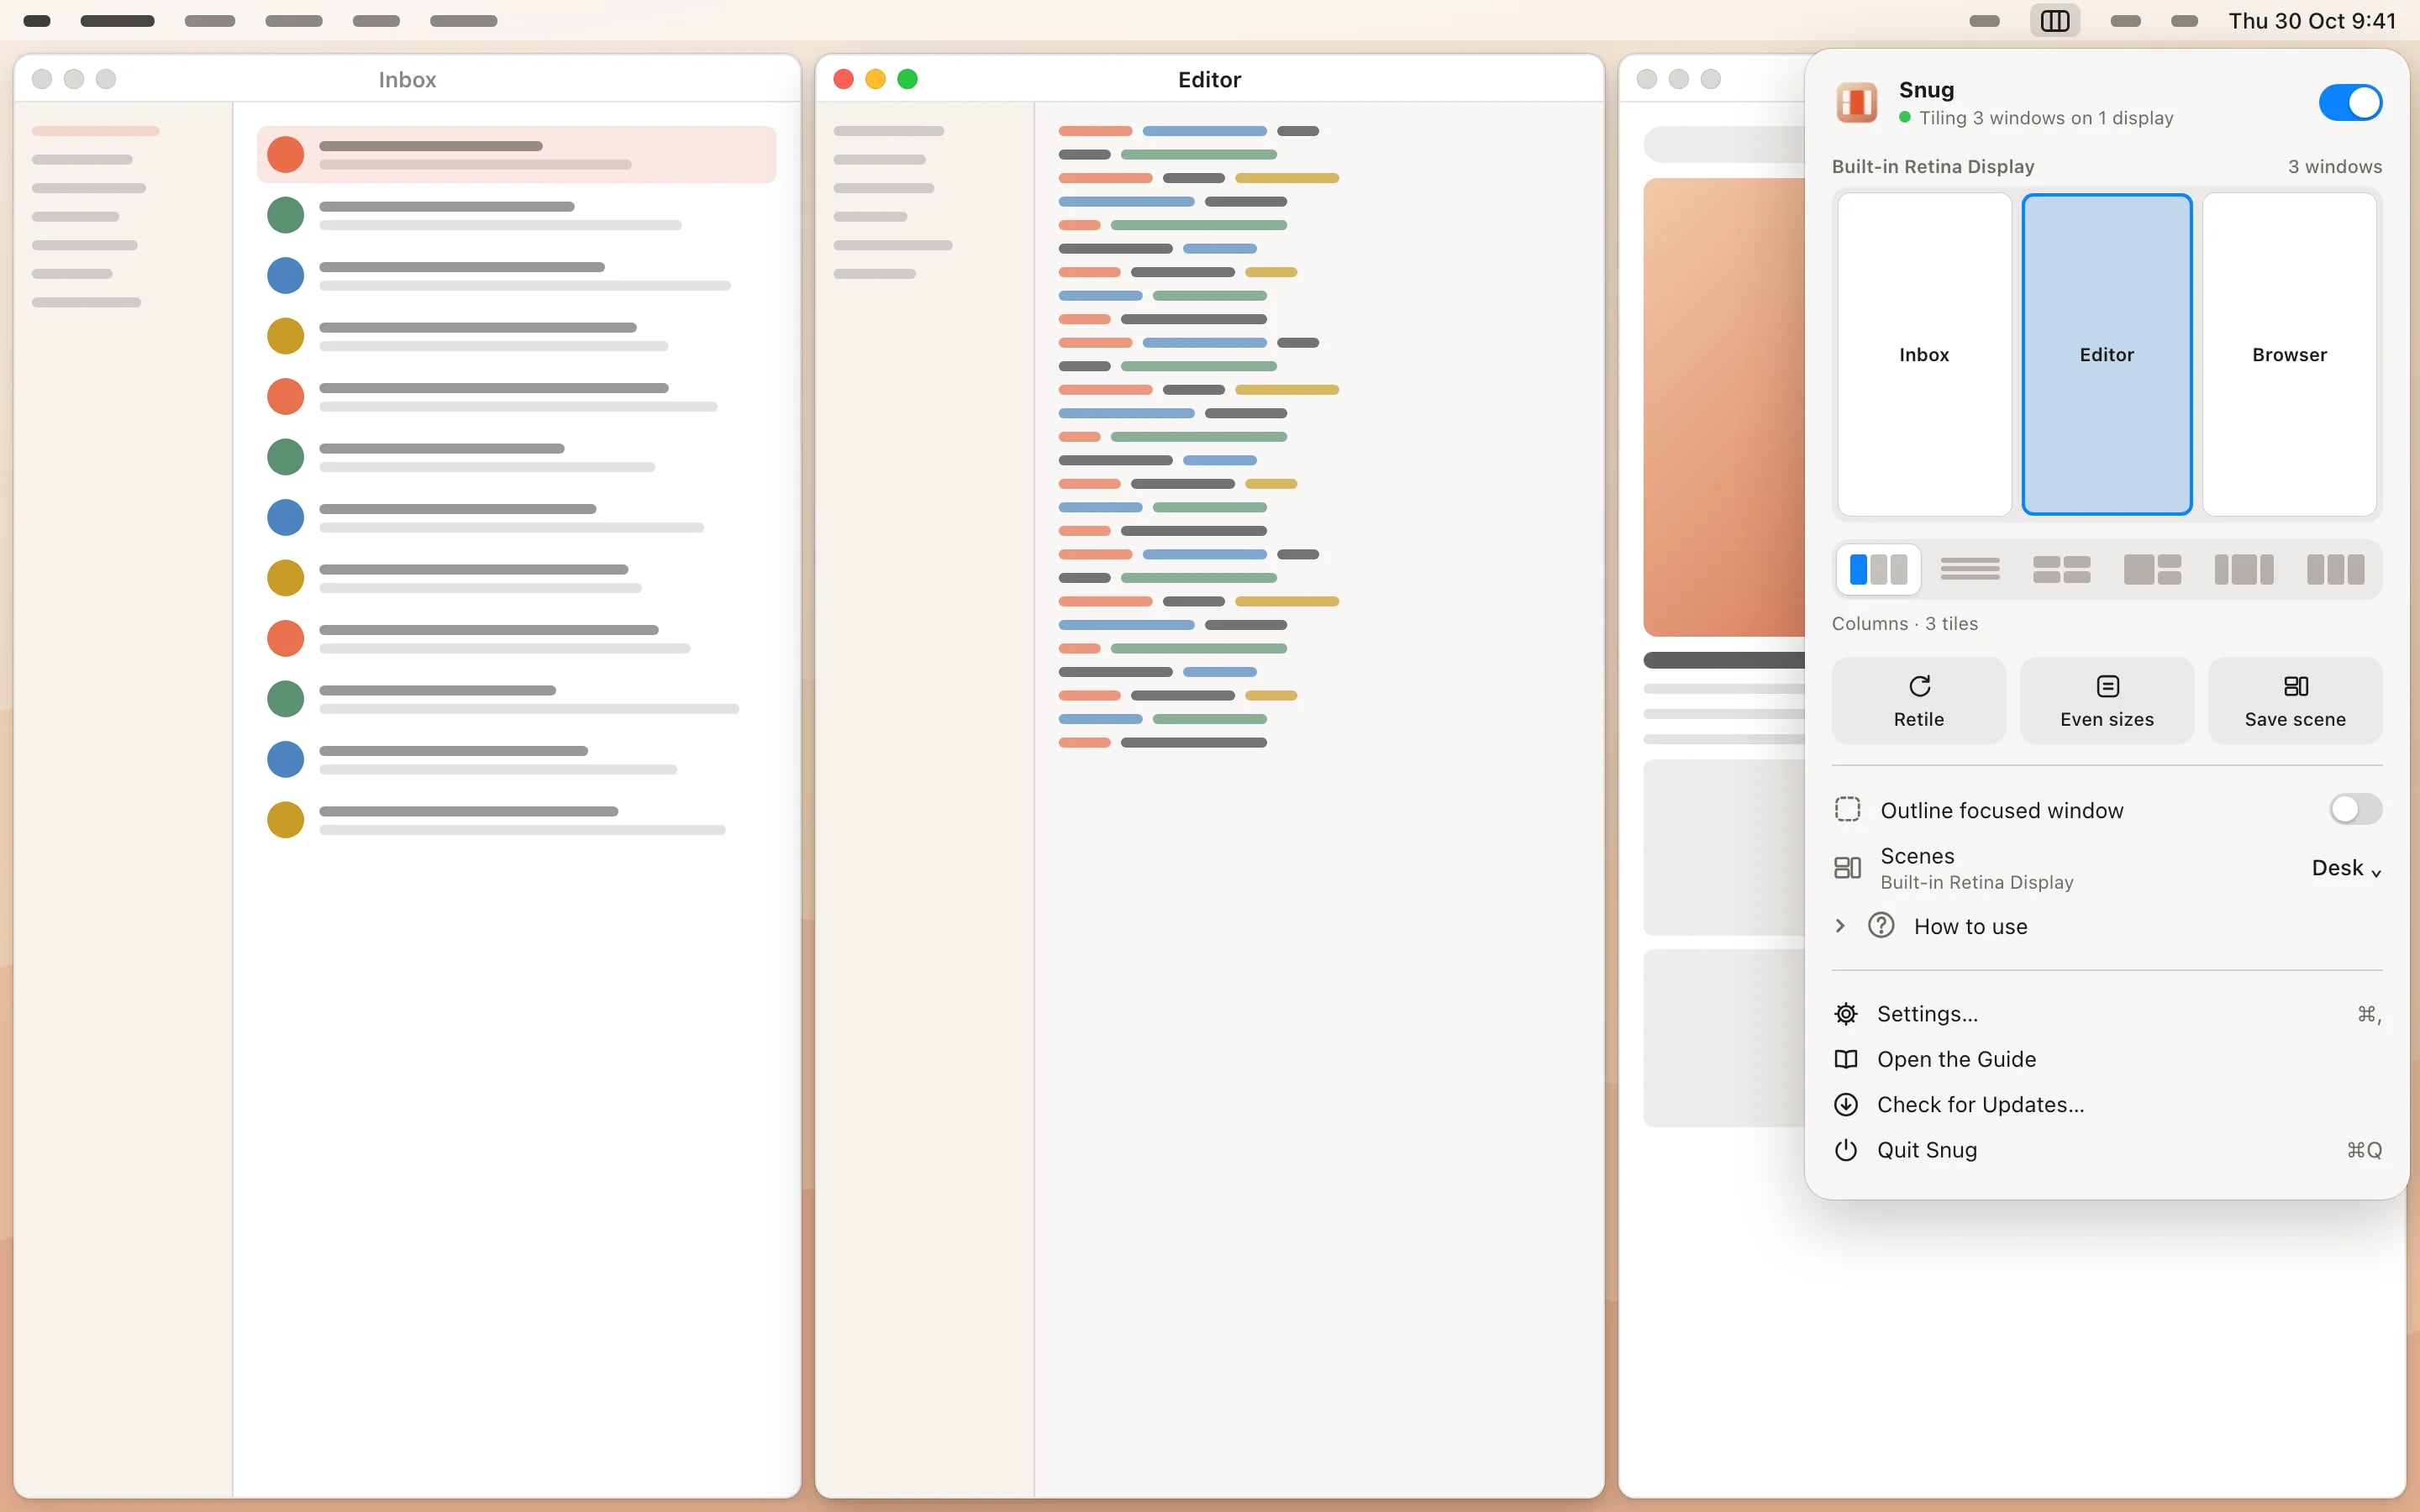Click the green zoom button of Editor window

click(x=907, y=79)
